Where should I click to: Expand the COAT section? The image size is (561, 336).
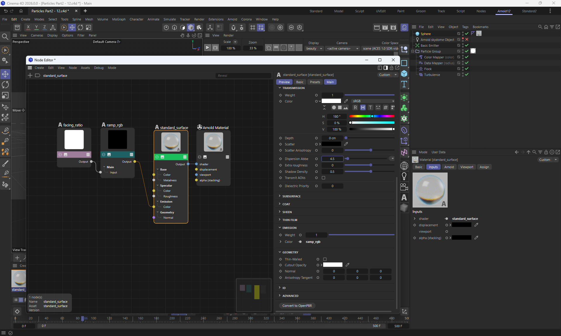tap(286, 204)
